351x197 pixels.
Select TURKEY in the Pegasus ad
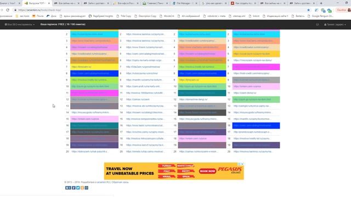pos(167,166)
